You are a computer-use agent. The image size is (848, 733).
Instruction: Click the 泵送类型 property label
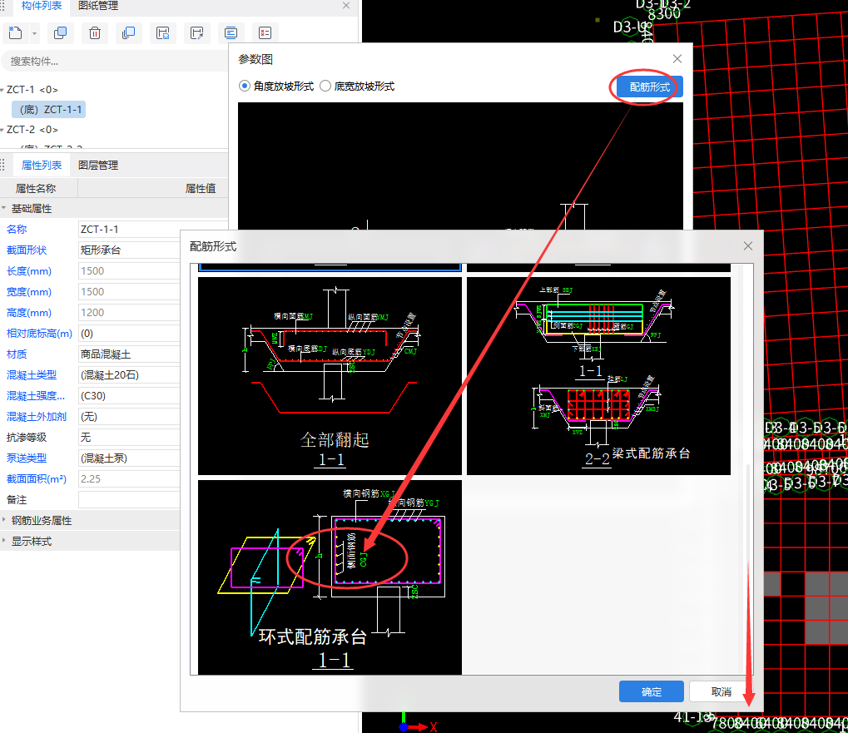click(x=27, y=458)
